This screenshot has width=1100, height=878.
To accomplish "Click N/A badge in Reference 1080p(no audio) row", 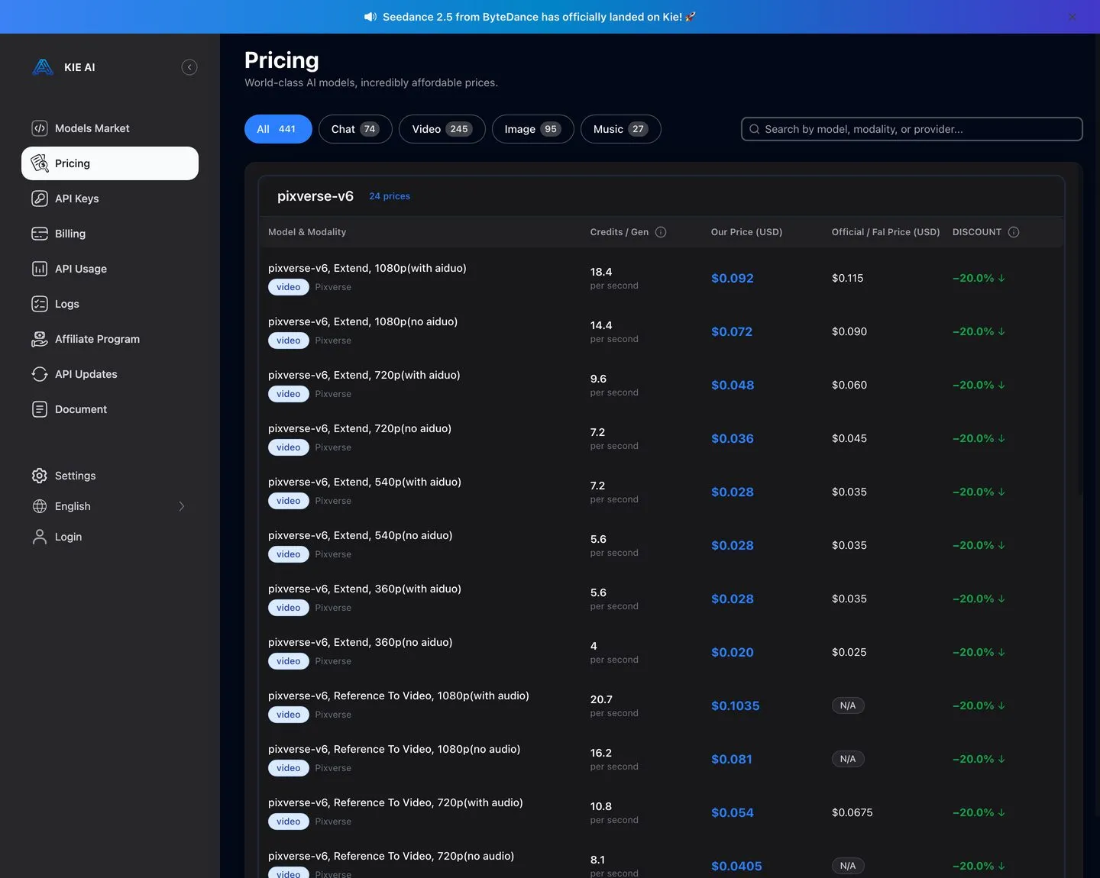I will (x=848, y=759).
